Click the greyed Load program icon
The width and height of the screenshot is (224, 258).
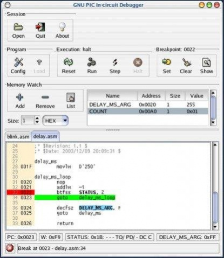39,62
